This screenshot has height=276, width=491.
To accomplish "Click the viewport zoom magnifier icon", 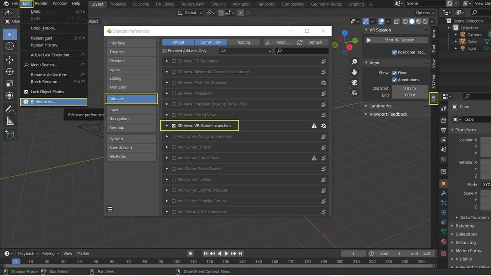I will pyautogui.click(x=354, y=62).
